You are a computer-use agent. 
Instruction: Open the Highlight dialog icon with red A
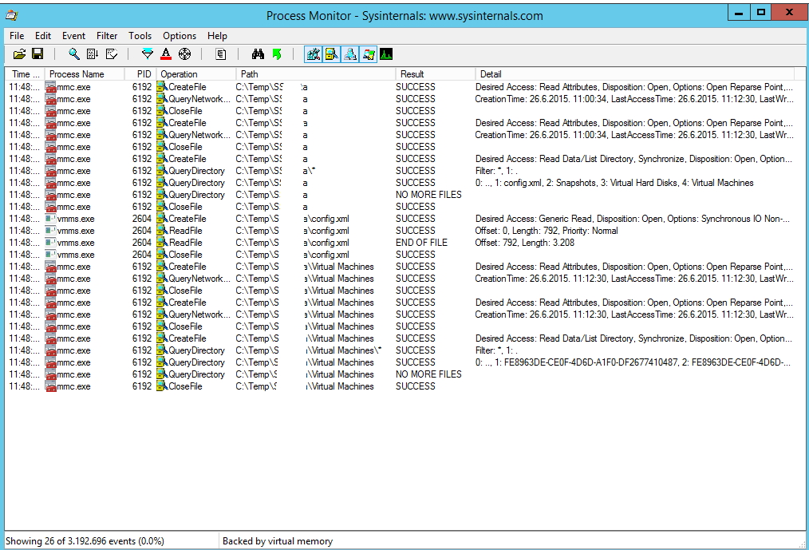(x=166, y=54)
